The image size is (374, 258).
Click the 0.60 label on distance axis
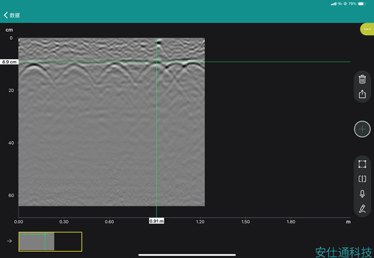coord(109,222)
